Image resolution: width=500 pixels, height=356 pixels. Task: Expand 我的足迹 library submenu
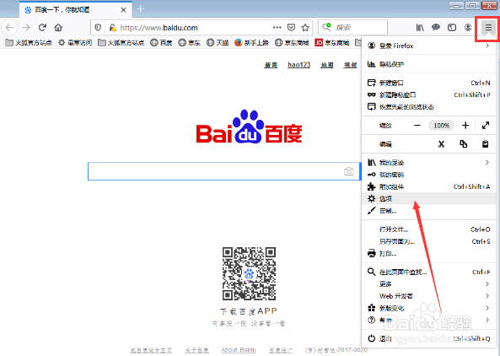pyautogui.click(x=428, y=163)
